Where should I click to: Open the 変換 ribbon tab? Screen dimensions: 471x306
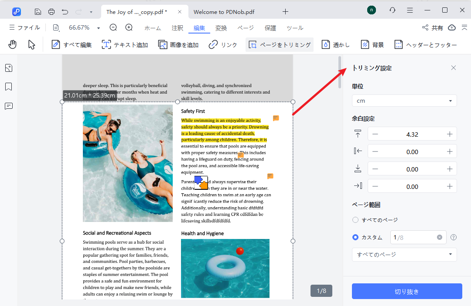(221, 28)
